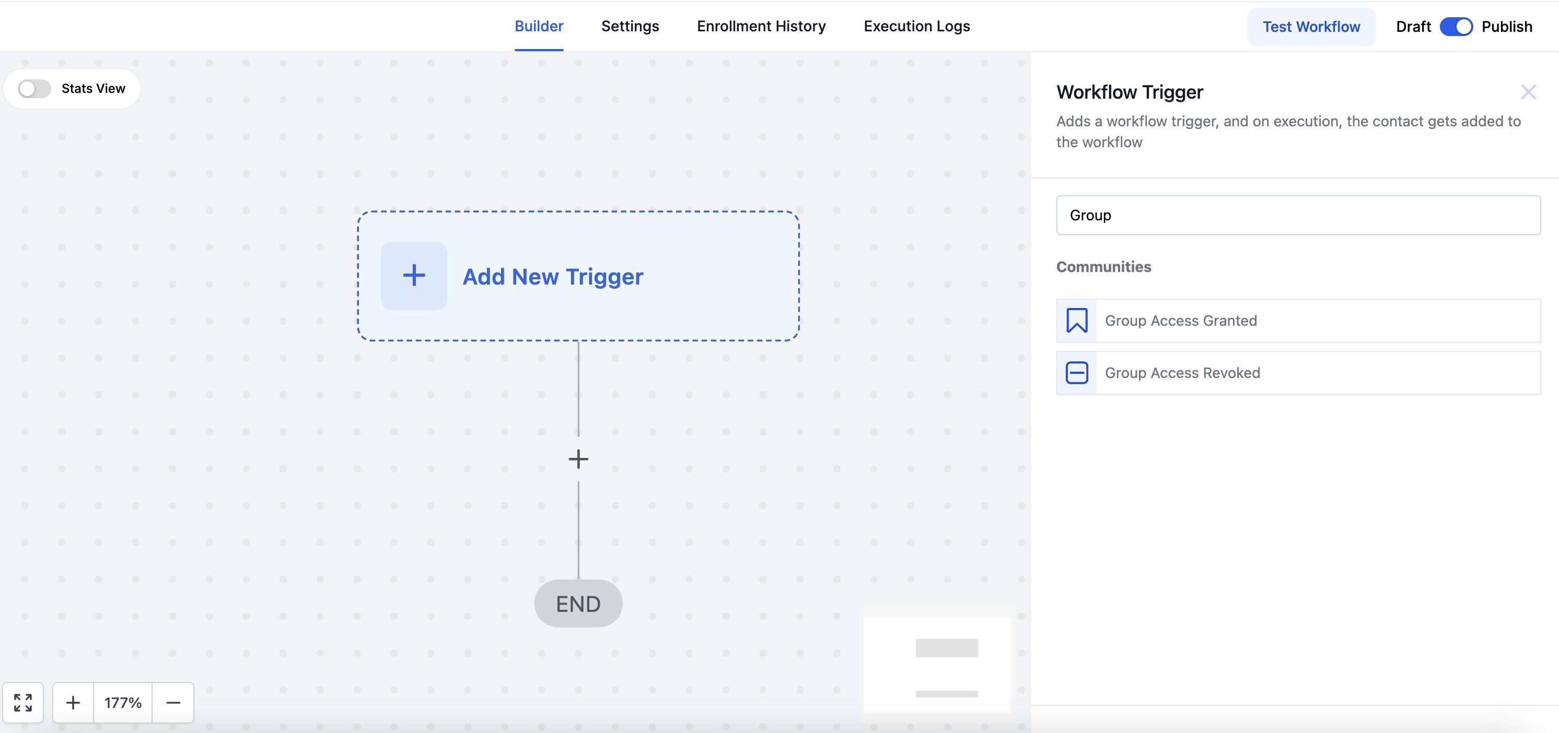
Task: Click the fit-to-screen expand icon
Action: (x=23, y=702)
